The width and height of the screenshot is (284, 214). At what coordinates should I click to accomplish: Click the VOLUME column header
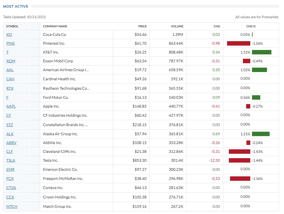pyautogui.click(x=177, y=26)
